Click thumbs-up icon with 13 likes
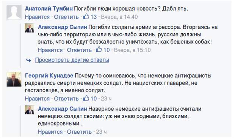Image resolution: width=235 pixels, height=139 pixels. point(86,16)
